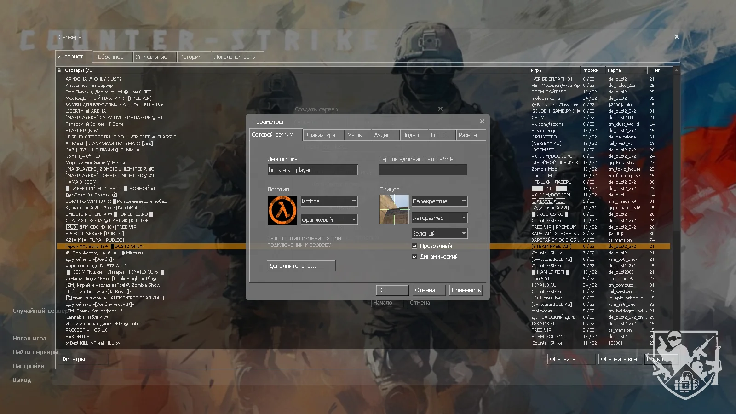Open the Зеленый crosshair color dropdown
This screenshot has width=736, height=414.
439,234
